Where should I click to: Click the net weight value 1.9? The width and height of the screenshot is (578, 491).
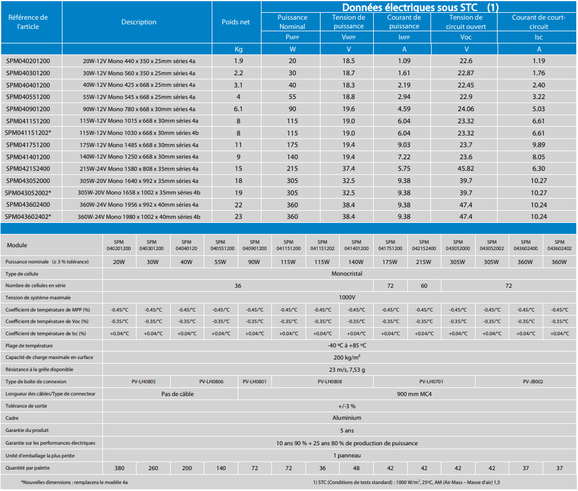(238, 61)
